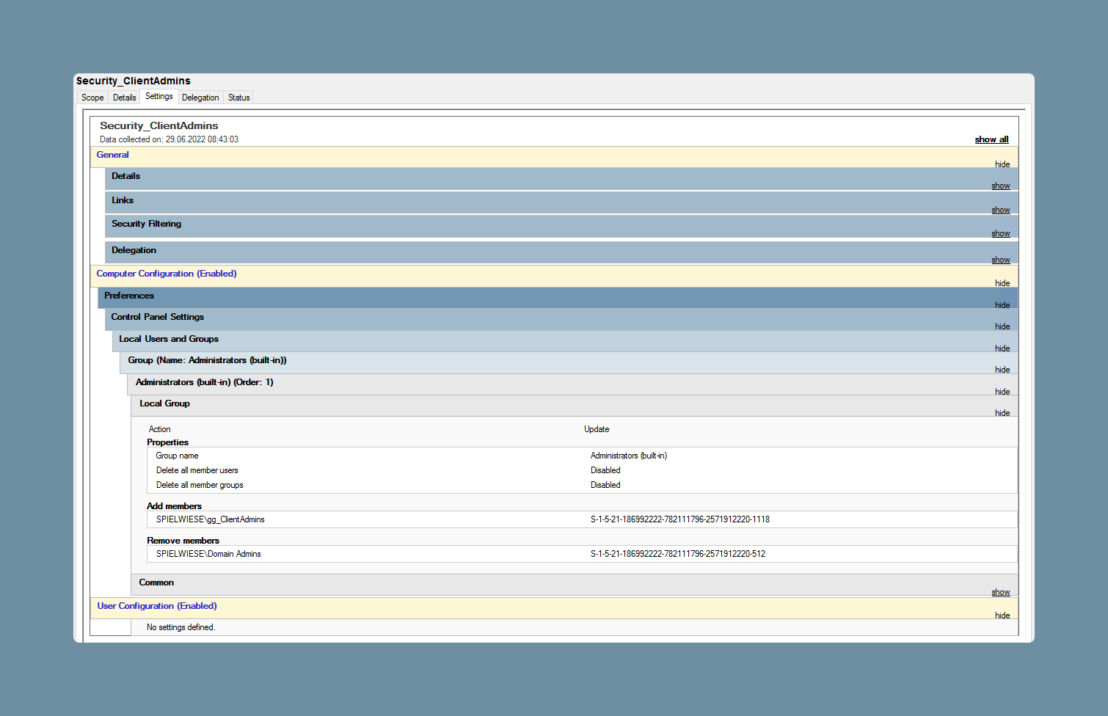Hide the Local Group section
The width and height of the screenshot is (1108, 716).
pos(1002,413)
